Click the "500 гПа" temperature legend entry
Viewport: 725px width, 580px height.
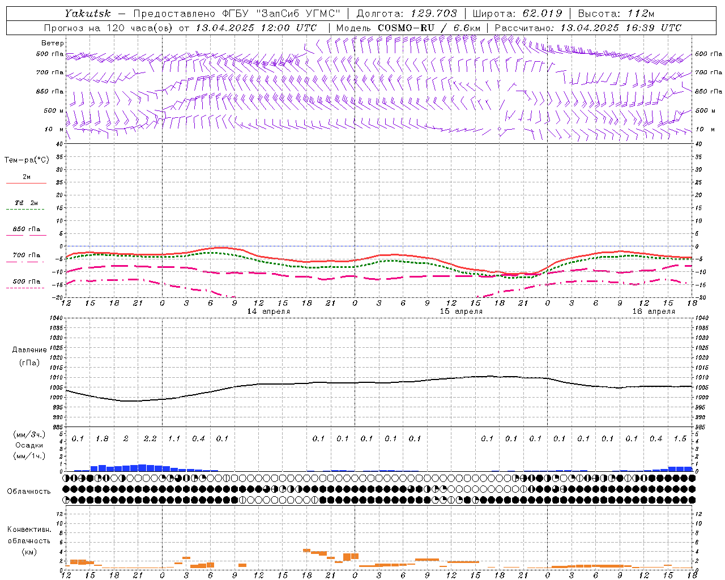point(26,282)
